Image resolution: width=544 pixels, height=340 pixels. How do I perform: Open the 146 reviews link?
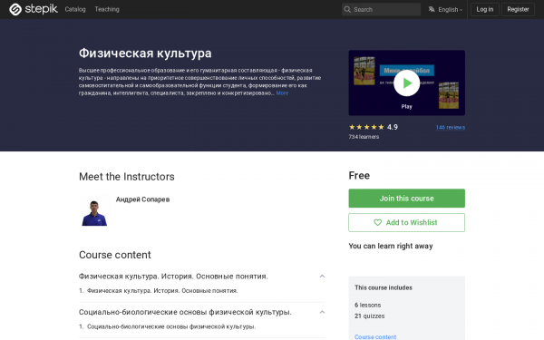(451, 127)
